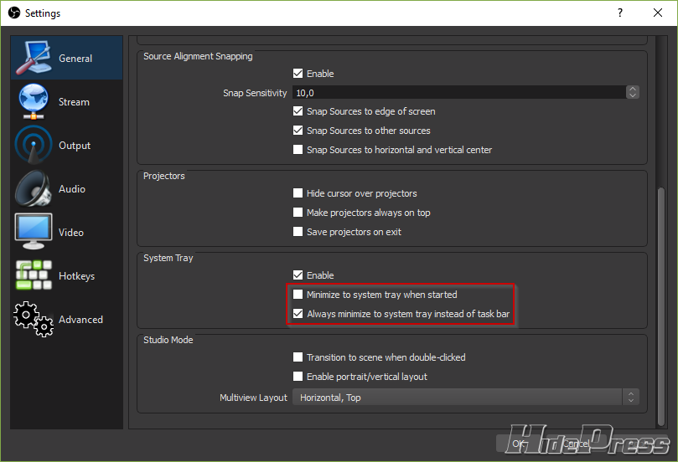
Task: Select the Stream globe icon
Action: click(34, 102)
